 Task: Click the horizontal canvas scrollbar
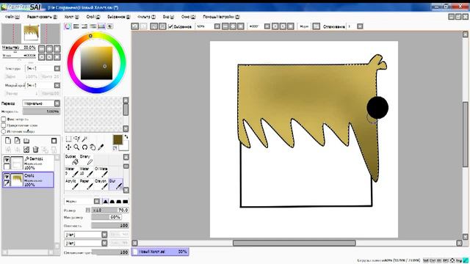point(294,243)
